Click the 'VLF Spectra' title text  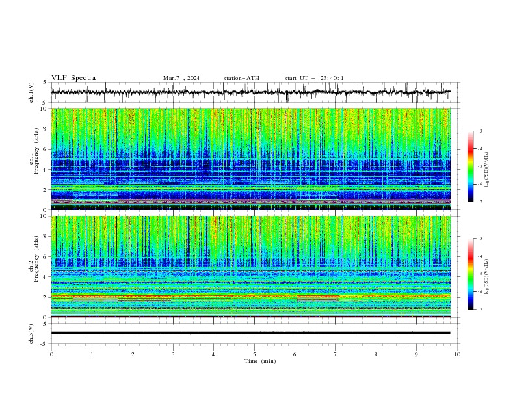(x=73, y=78)
